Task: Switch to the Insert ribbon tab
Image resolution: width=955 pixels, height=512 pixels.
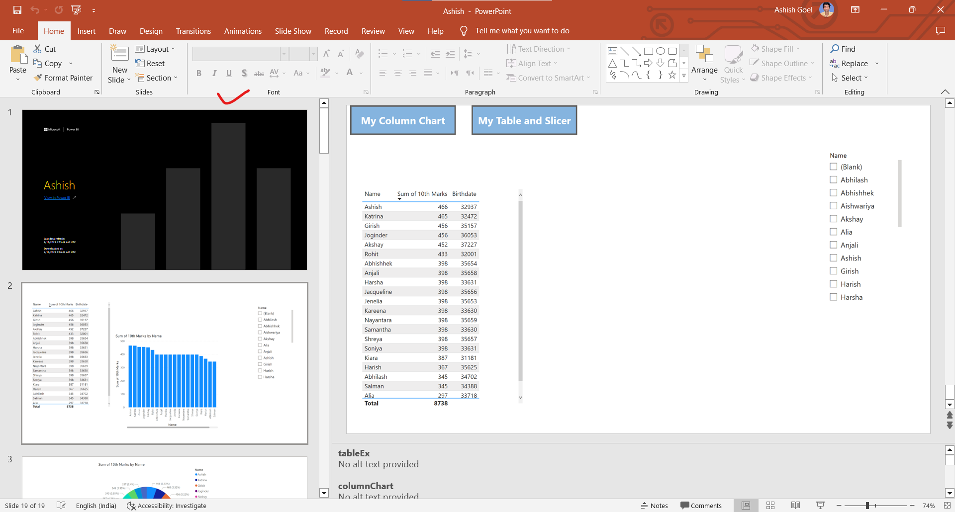Action: click(x=86, y=31)
